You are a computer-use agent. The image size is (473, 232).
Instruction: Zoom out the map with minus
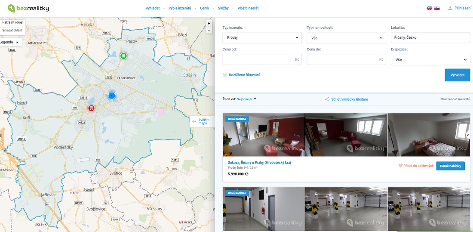coord(209,31)
